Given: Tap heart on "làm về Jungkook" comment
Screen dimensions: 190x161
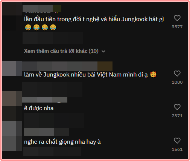Looking at the screenshot, I should (177, 74).
